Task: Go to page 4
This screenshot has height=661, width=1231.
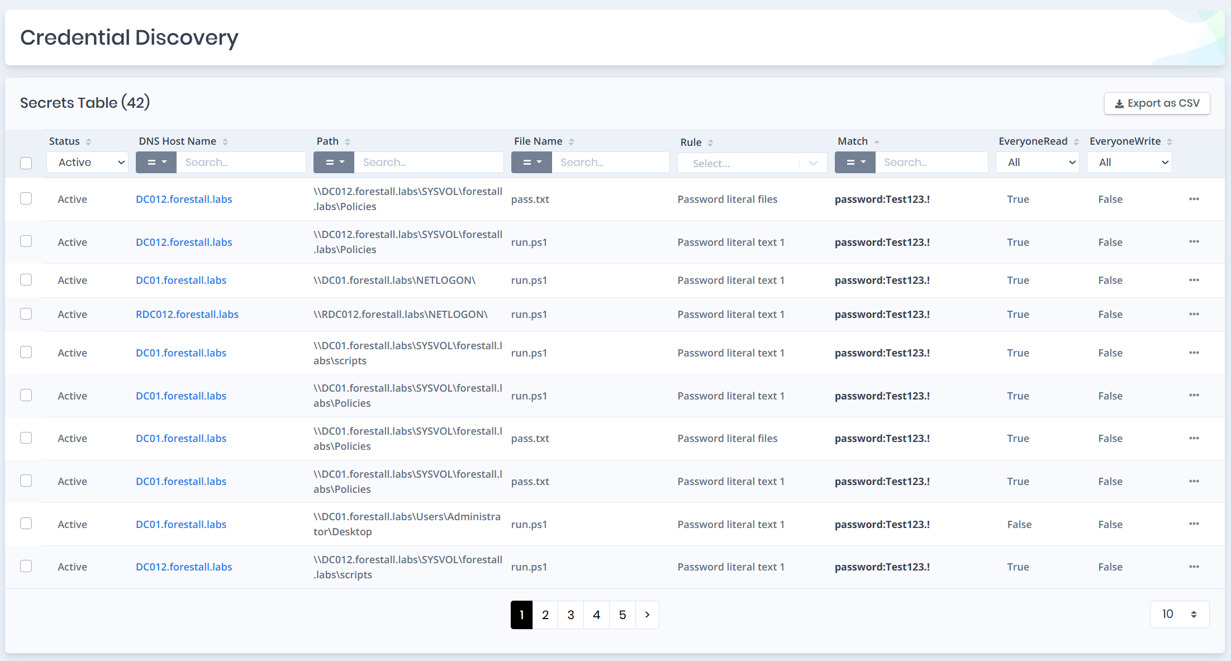Action: tap(597, 615)
